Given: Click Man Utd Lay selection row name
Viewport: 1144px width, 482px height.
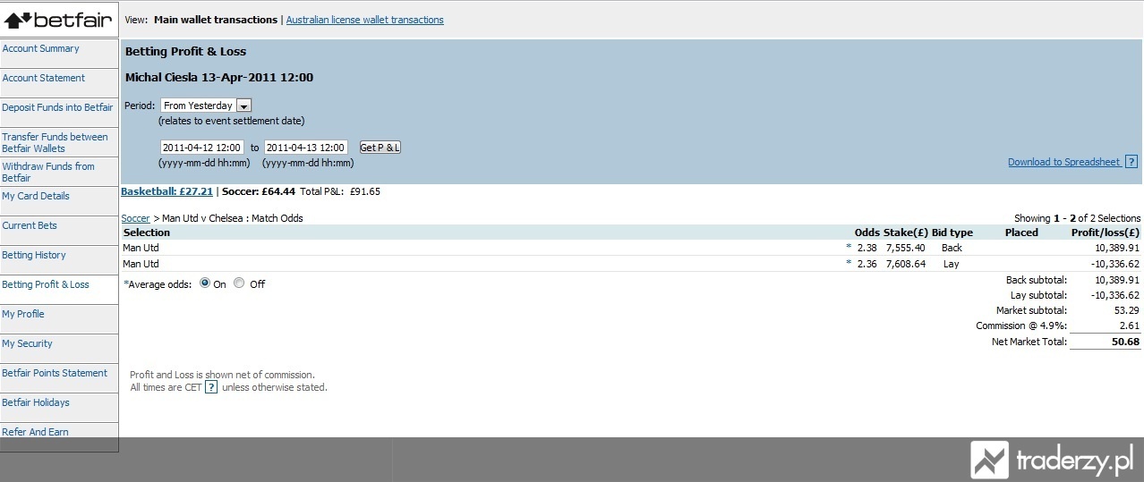Looking at the screenshot, I should (141, 264).
